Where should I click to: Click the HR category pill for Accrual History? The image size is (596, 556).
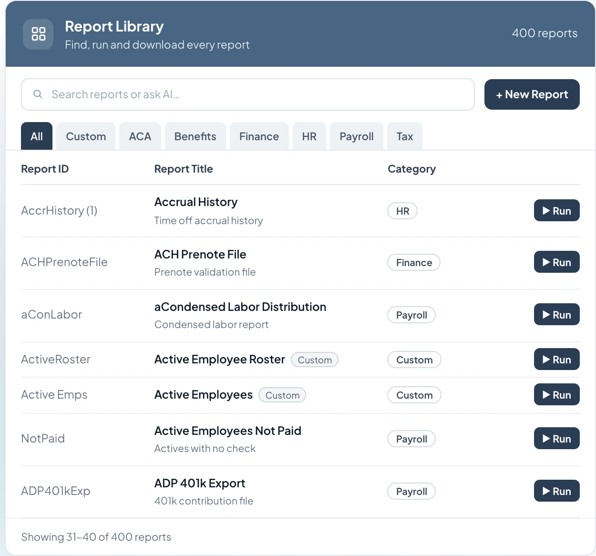pyautogui.click(x=402, y=211)
